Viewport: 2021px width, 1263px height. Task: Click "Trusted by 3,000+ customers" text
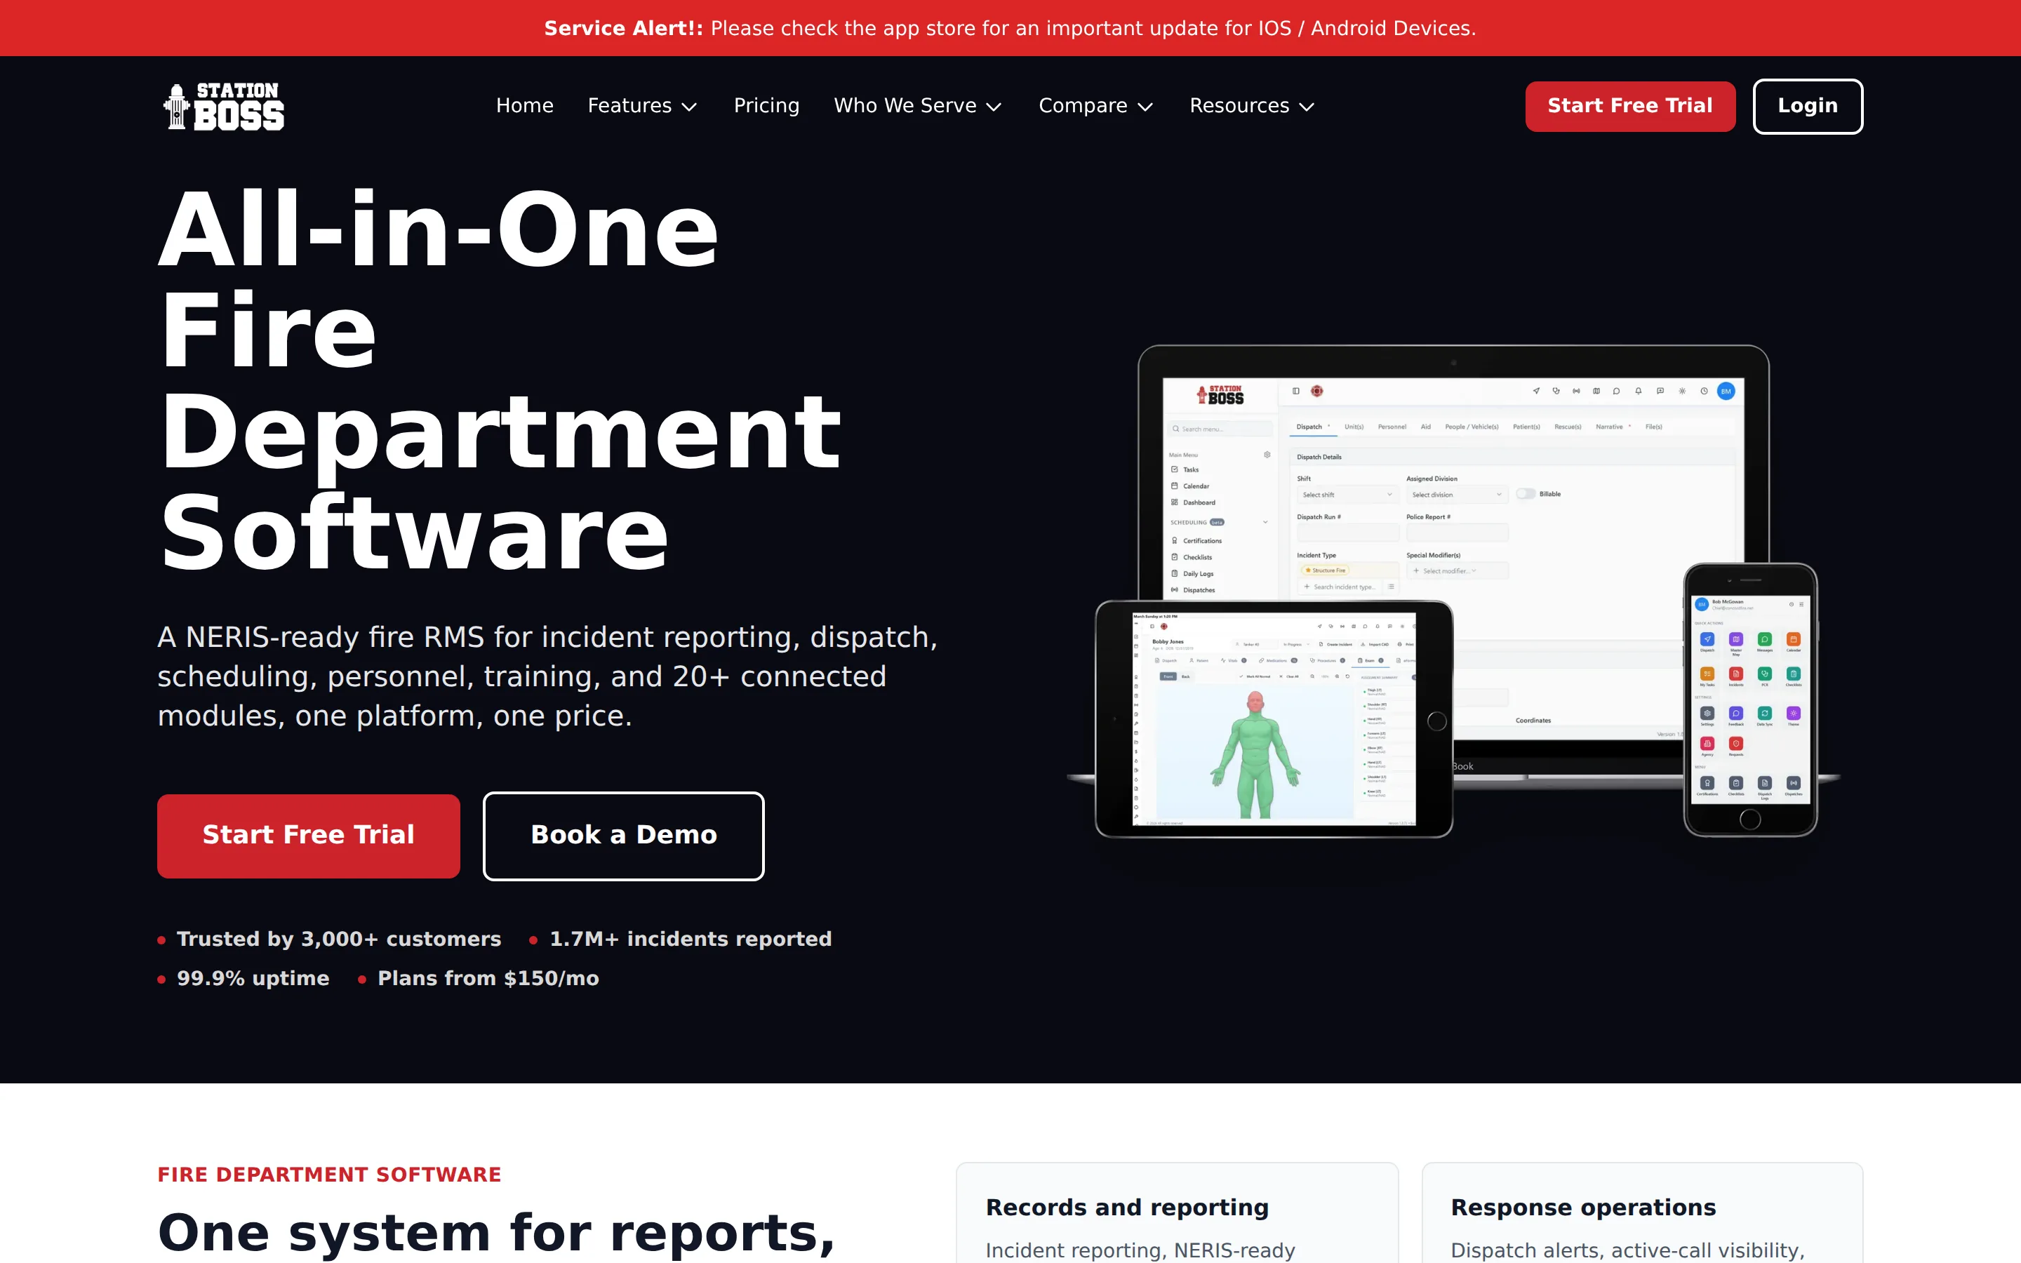click(x=339, y=939)
